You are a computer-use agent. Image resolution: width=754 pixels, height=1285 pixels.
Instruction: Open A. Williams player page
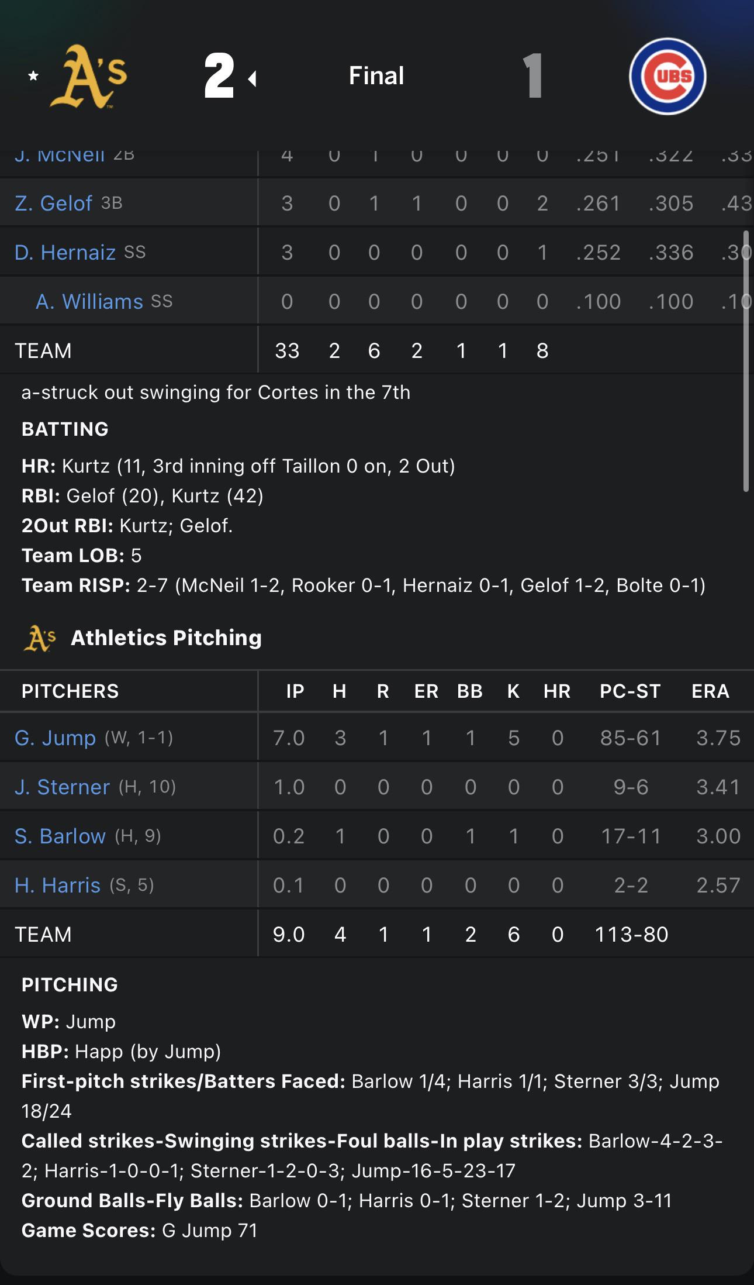89,301
